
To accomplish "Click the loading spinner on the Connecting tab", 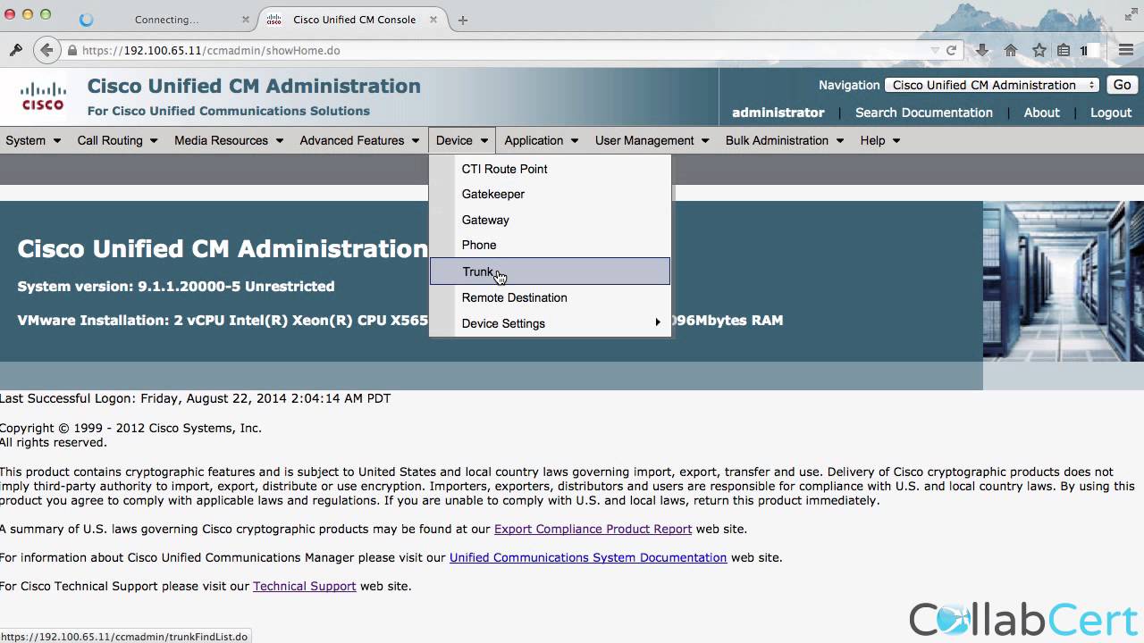I will click(x=86, y=20).
